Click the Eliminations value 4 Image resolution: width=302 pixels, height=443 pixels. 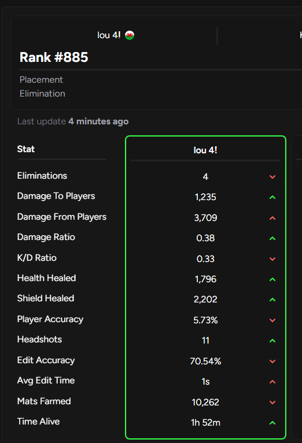(205, 177)
